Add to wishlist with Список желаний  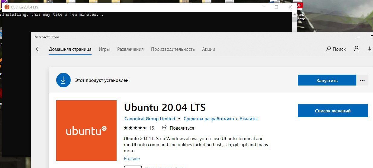pyautogui.click(x=333, y=111)
